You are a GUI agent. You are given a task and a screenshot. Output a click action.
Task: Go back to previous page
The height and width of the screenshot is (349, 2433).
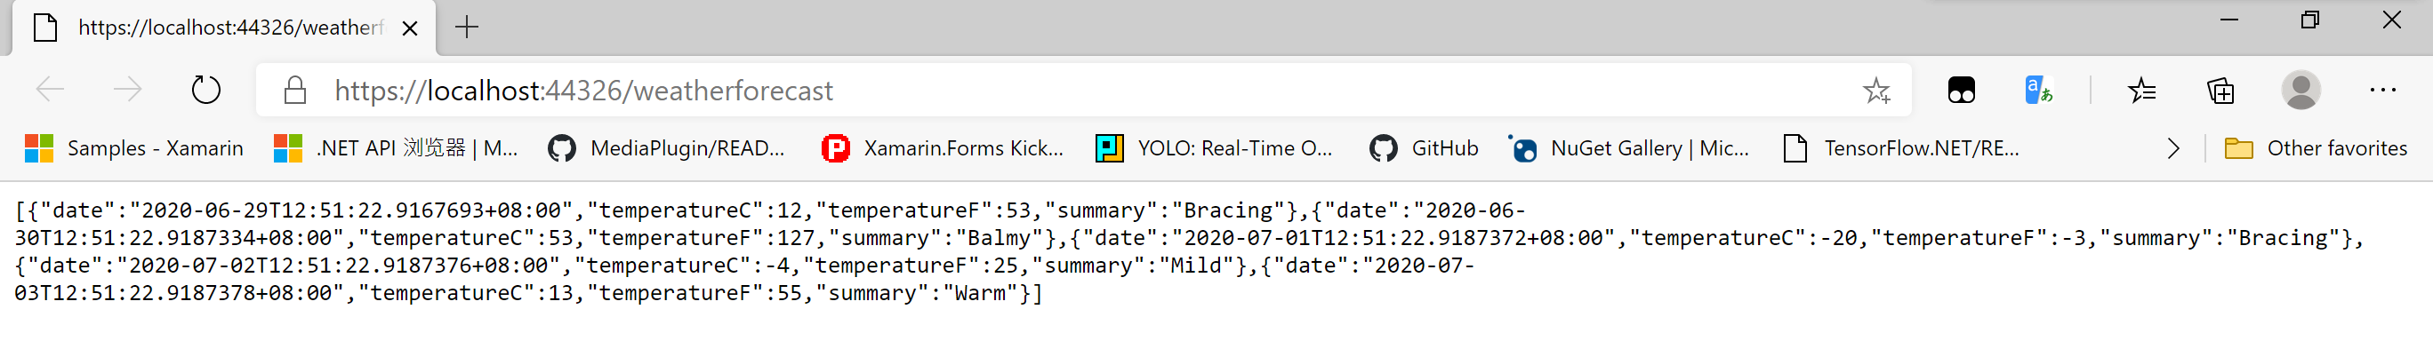(x=50, y=91)
